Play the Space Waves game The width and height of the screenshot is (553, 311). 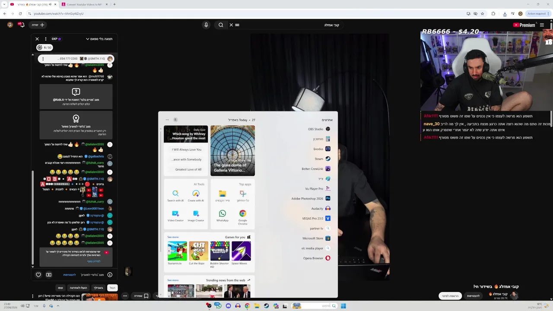tap(241, 253)
